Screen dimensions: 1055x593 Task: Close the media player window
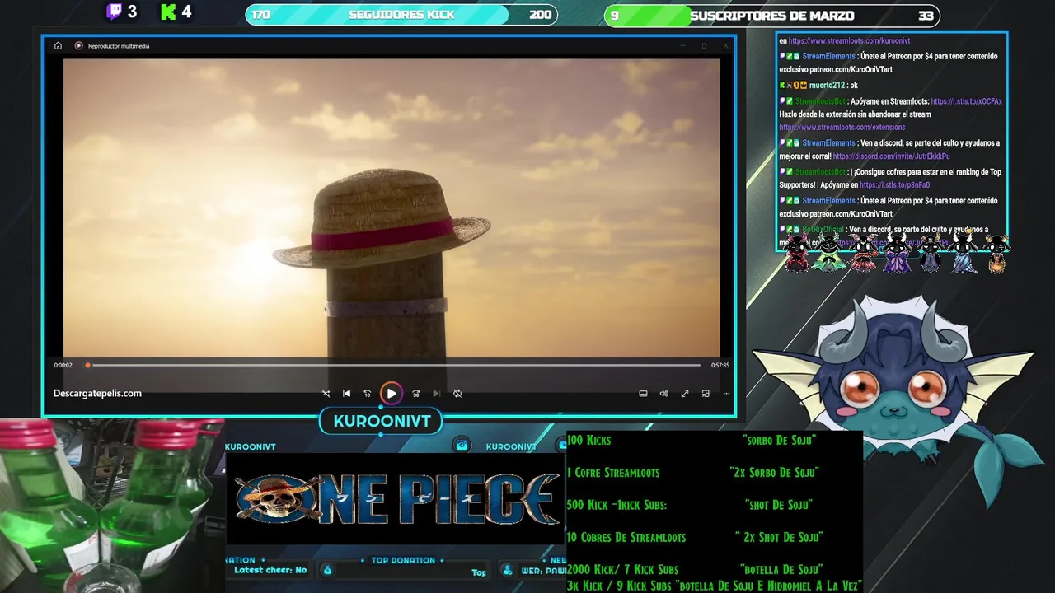tap(725, 46)
